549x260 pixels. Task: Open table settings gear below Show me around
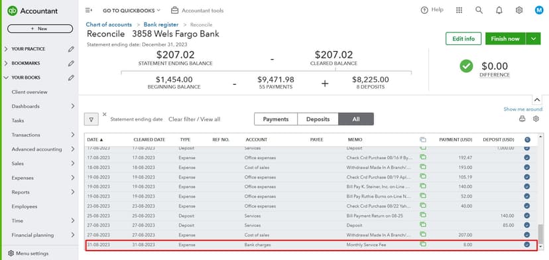(x=536, y=119)
